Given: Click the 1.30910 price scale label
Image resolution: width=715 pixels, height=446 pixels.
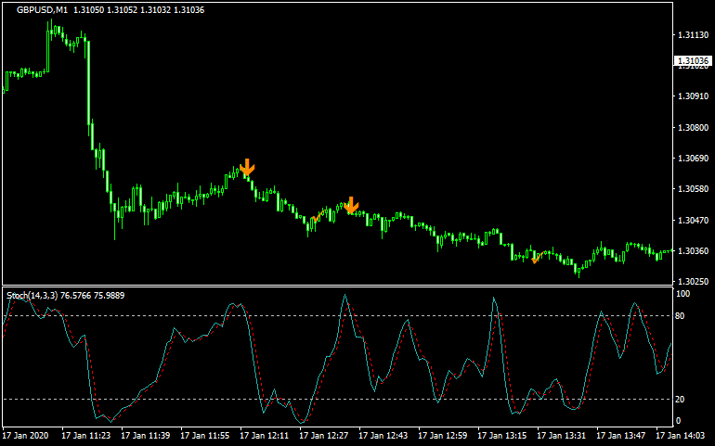Looking at the screenshot, I should pyautogui.click(x=693, y=96).
